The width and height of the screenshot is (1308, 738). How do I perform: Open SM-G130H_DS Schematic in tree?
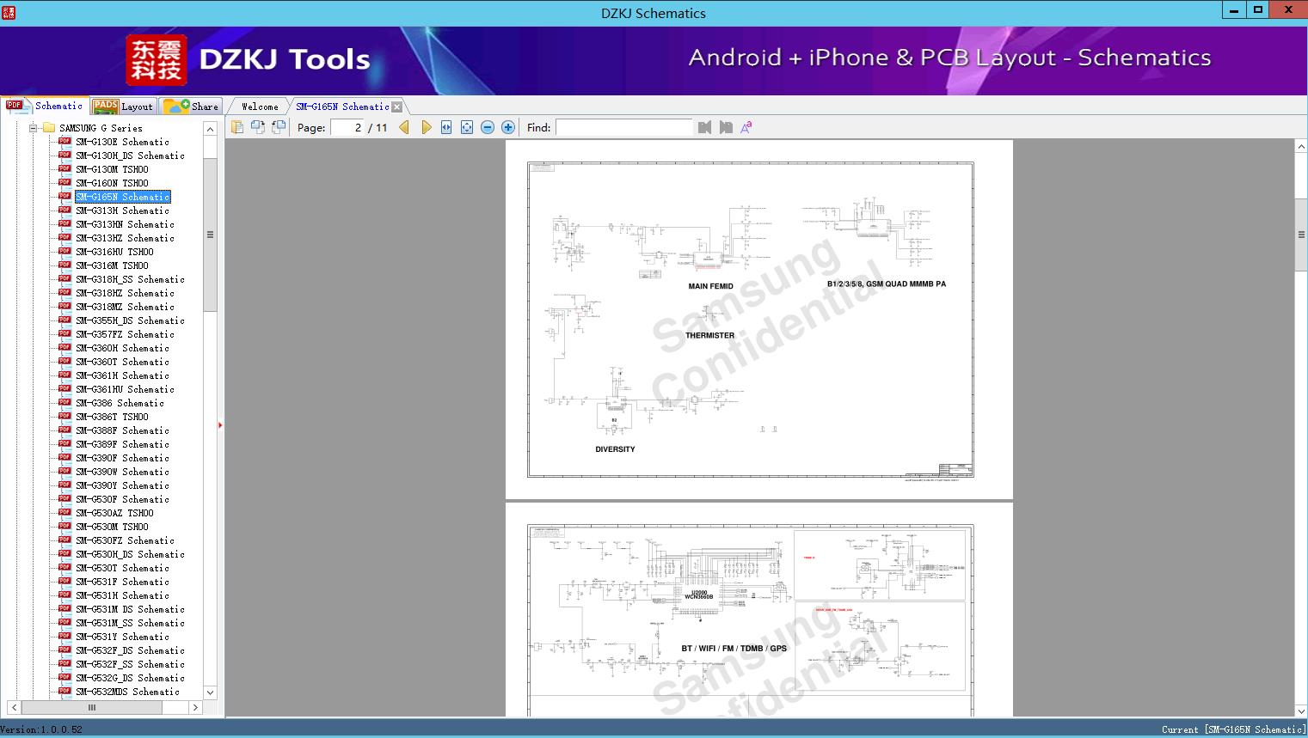pyautogui.click(x=130, y=156)
